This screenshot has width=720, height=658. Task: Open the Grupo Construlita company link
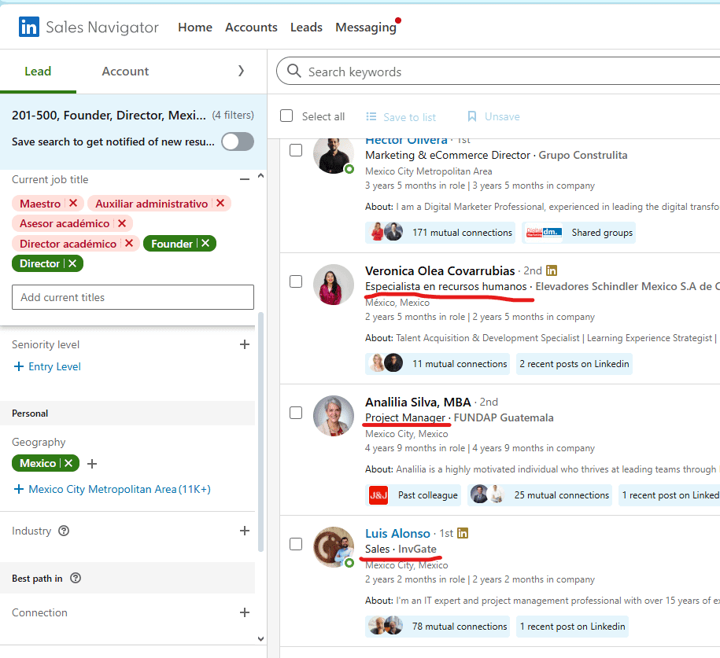click(x=583, y=155)
